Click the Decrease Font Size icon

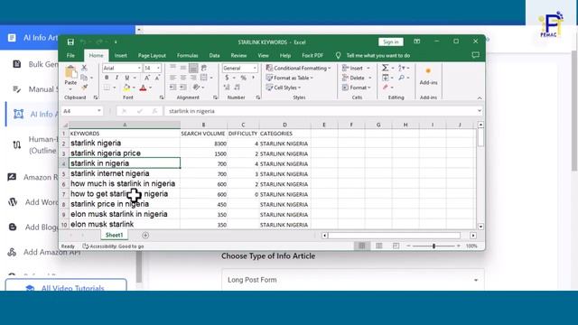[157, 78]
